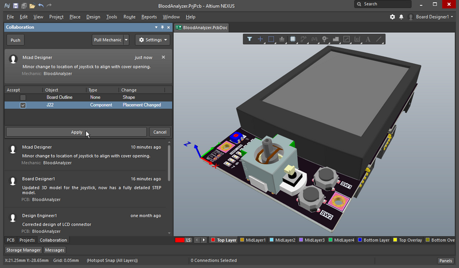
Task: Redo using the title bar arrow
Action: click(x=49, y=6)
